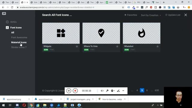Stop the screen recording
This screenshot has height=108, width=192.
pos(75,91)
